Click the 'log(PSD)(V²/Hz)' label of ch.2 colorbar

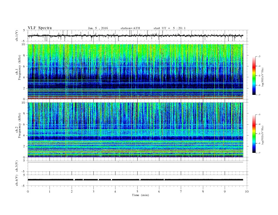263,135
